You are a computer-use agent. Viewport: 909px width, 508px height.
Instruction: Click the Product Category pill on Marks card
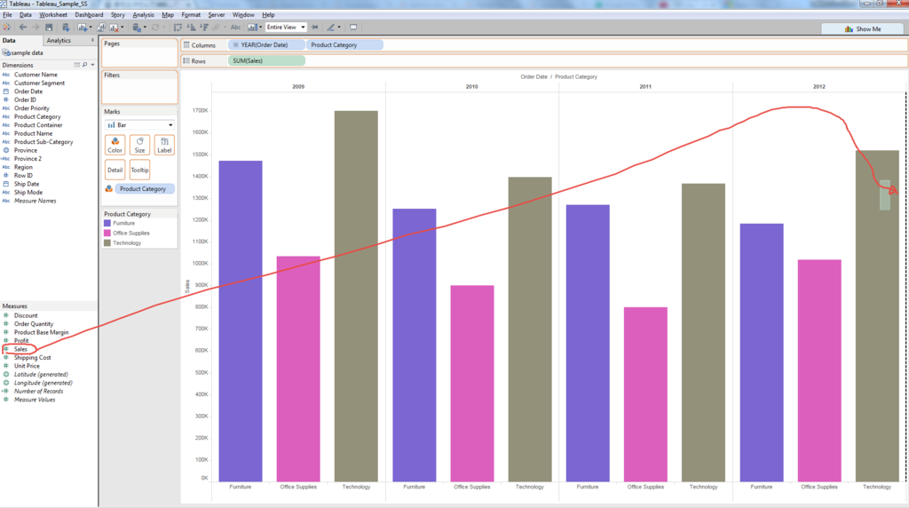(145, 188)
